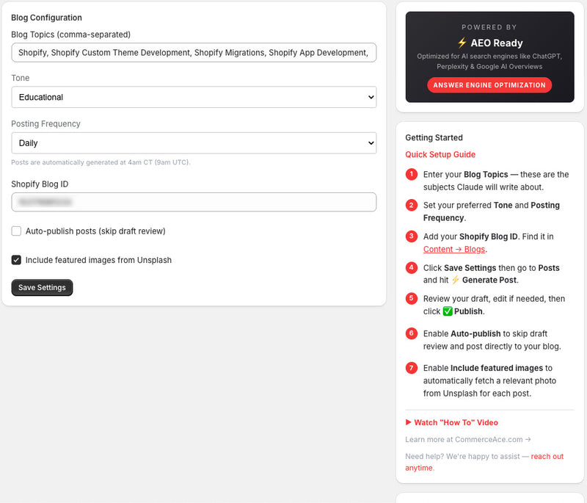Uncheck Include featured images from Unsplash
This screenshot has width=587, height=503.
click(16, 260)
